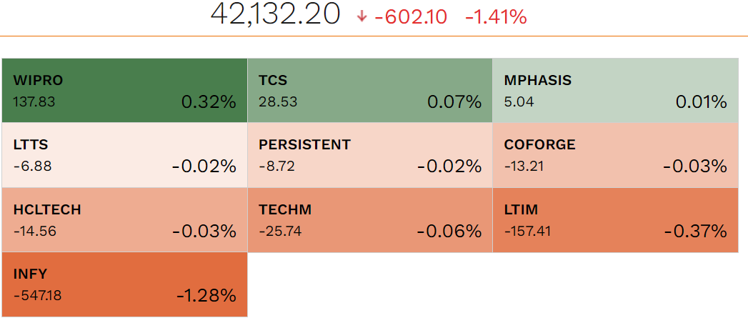Image resolution: width=748 pixels, height=318 pixels.
Task: Select the PERSISTENT heatmap tile
Action: pyautogui.click(x=369, y=155)
